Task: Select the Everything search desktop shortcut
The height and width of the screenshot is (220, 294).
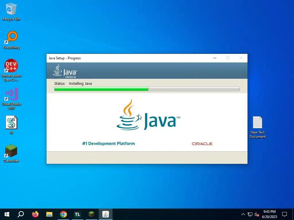Action: click(x=11, y=40)
